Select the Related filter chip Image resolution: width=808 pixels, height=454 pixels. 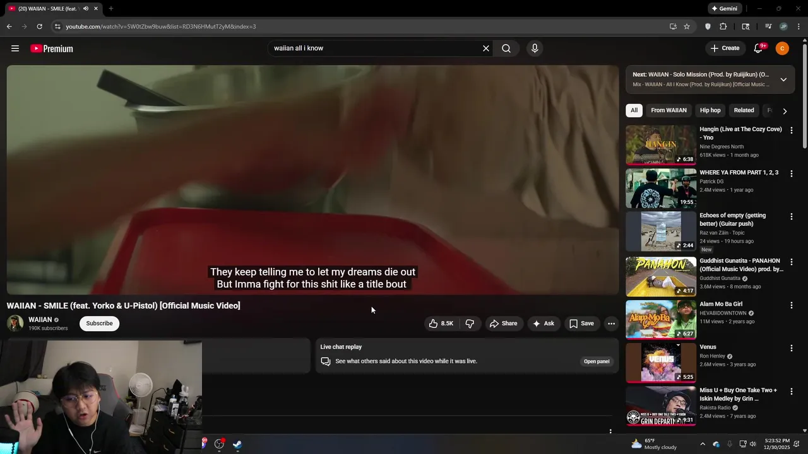[744, 110]
